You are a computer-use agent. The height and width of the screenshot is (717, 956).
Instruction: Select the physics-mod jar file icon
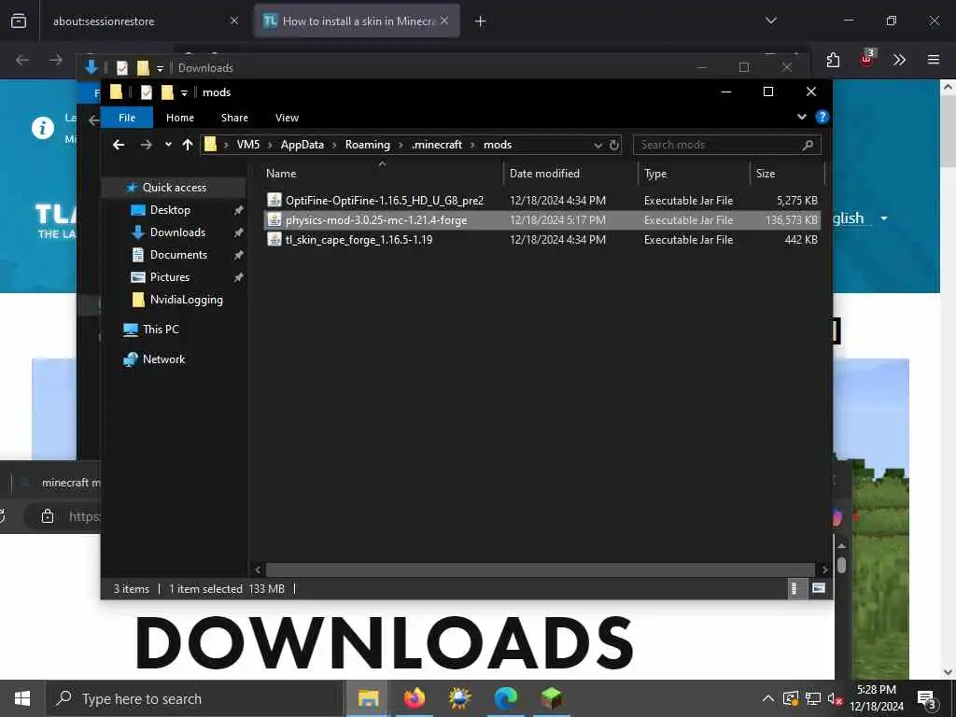click(274, 219)
